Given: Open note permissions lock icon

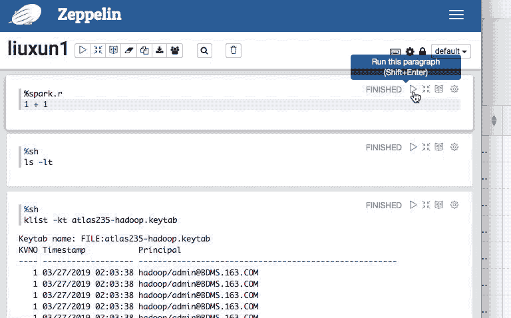Looking at the screenshot, I should (x=423, y=51).
